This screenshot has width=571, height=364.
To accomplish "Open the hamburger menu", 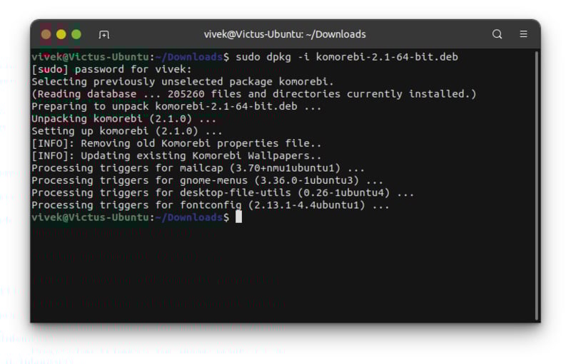I will click(x=523, y=33).
